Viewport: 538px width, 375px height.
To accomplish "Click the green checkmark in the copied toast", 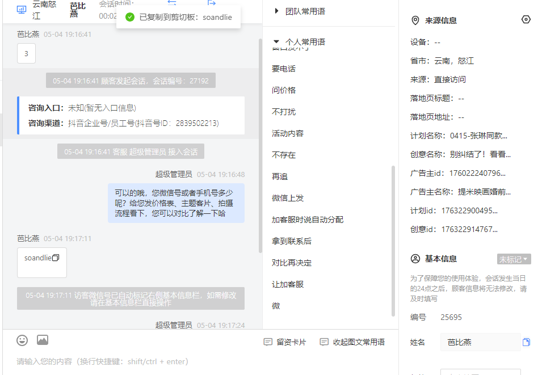I will [x=130, y=17].
